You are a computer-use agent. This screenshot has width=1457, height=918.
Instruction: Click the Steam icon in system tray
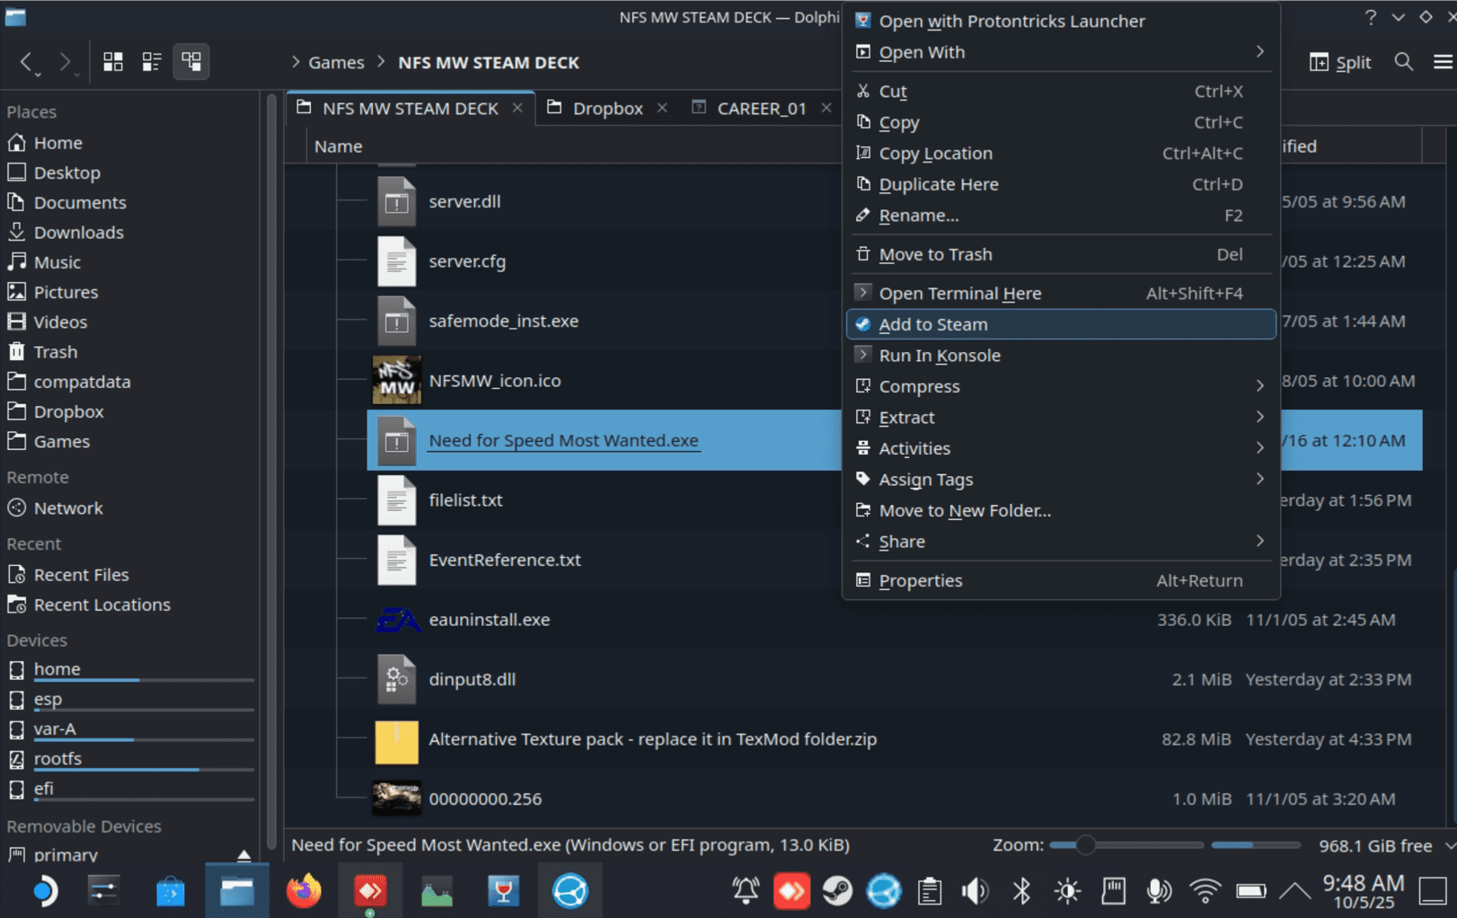[837, 891]
